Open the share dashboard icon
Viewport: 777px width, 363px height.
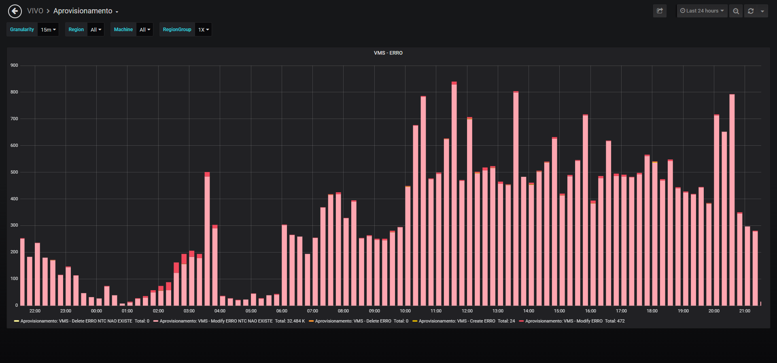click(x=660, y=11)
